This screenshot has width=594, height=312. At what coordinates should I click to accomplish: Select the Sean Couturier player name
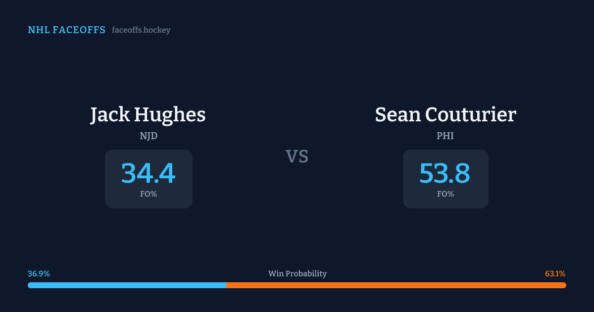pyautogui.click(x=445, y=115)
